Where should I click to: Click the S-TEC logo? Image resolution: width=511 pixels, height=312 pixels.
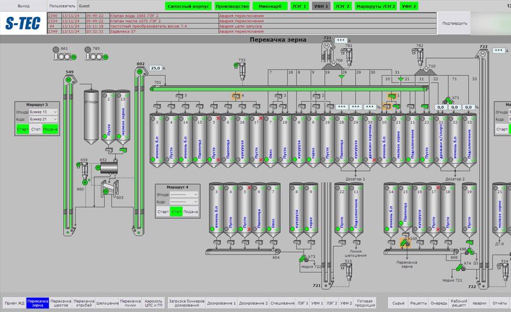(23, 23)
